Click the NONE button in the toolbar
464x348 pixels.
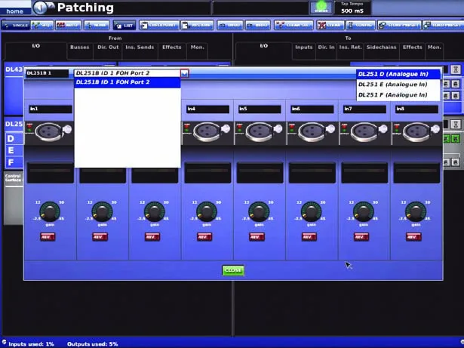[x=97, y=25]
